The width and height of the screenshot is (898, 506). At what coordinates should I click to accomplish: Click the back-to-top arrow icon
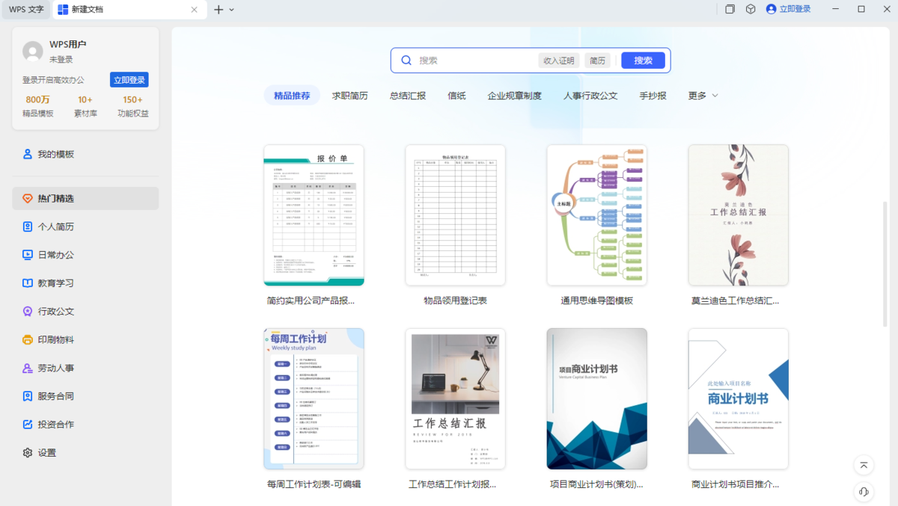[x=864, y=465]
